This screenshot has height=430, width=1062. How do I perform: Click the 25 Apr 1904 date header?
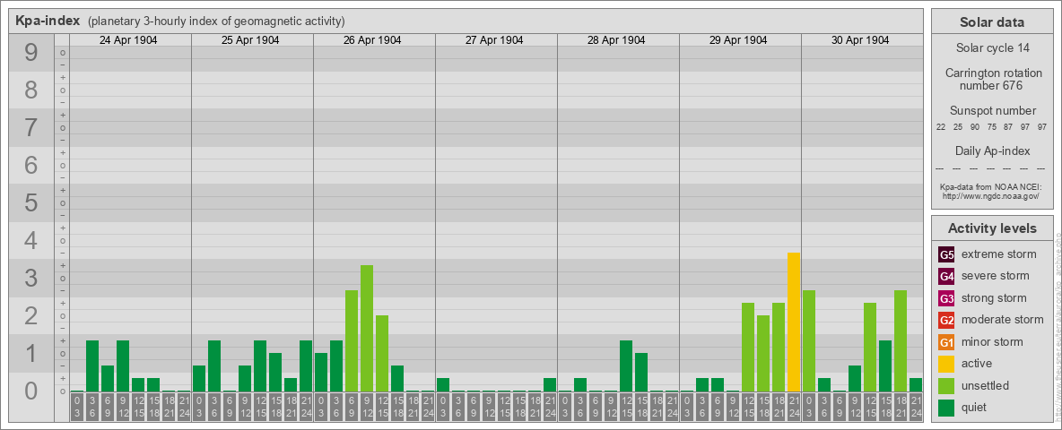click(250, 40)
